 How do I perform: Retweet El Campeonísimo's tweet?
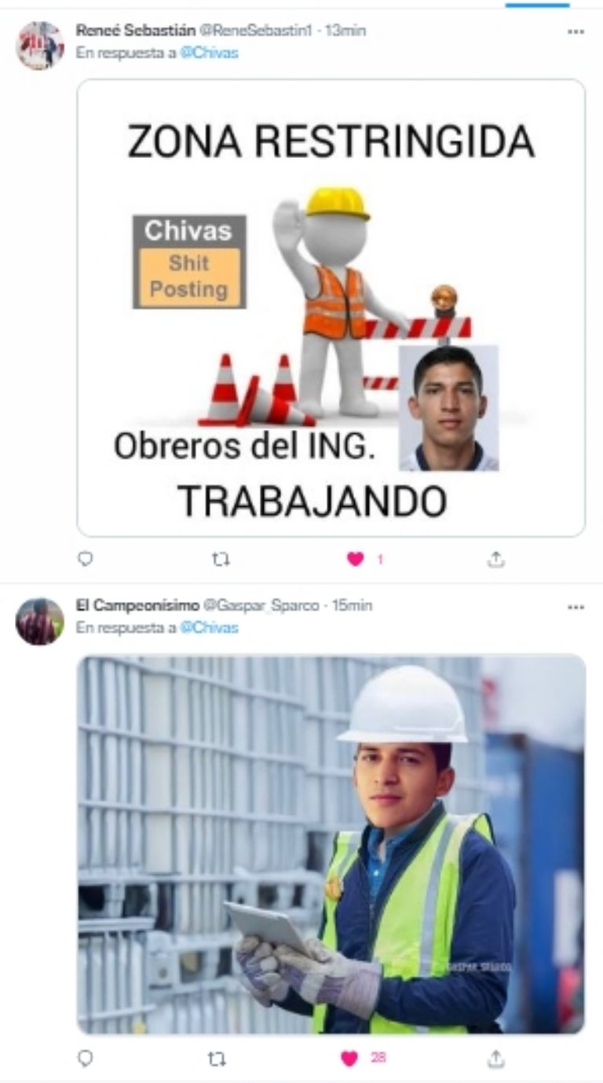(x=217, y=1059)
